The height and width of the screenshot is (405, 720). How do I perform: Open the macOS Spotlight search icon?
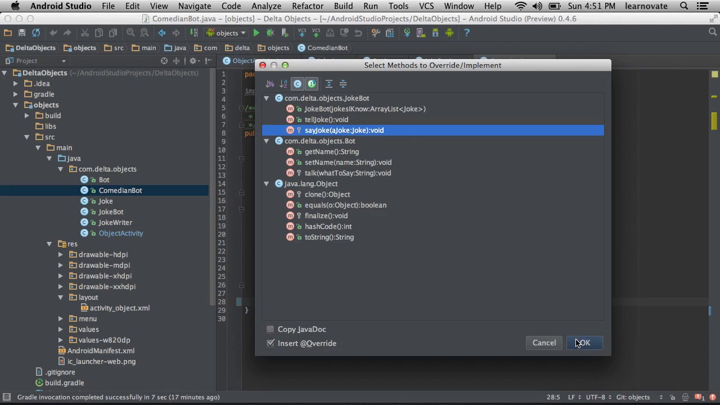pos(685,6)
